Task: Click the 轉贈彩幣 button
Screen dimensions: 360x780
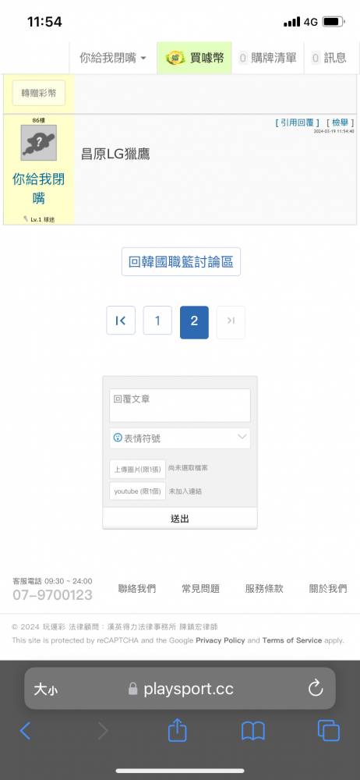Action: 39,93
